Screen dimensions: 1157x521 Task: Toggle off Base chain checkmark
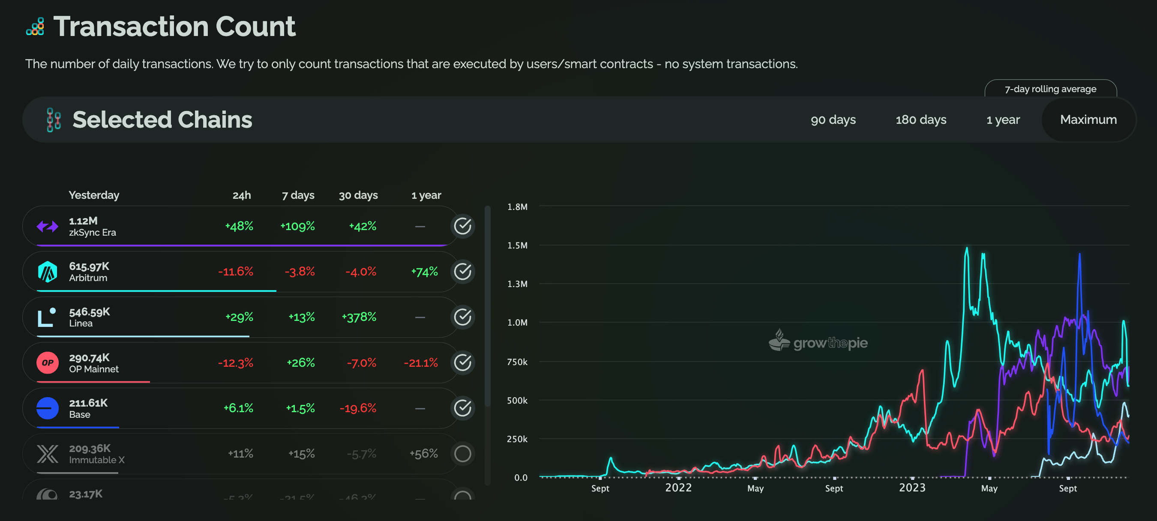(462, 408)
